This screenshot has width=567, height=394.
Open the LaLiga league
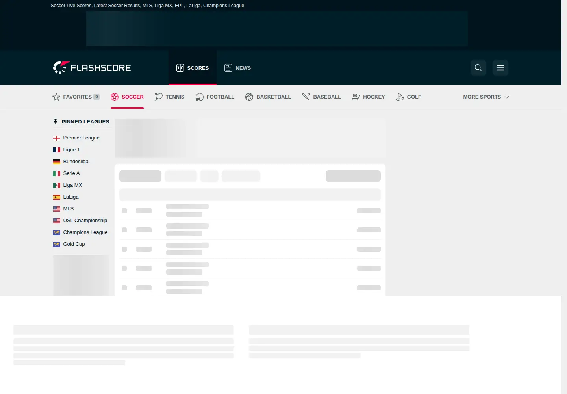click(x=71, y=197)
